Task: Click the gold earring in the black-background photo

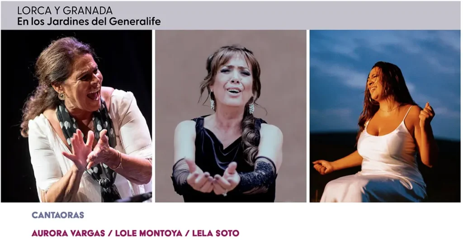Action: coord(61,96)
